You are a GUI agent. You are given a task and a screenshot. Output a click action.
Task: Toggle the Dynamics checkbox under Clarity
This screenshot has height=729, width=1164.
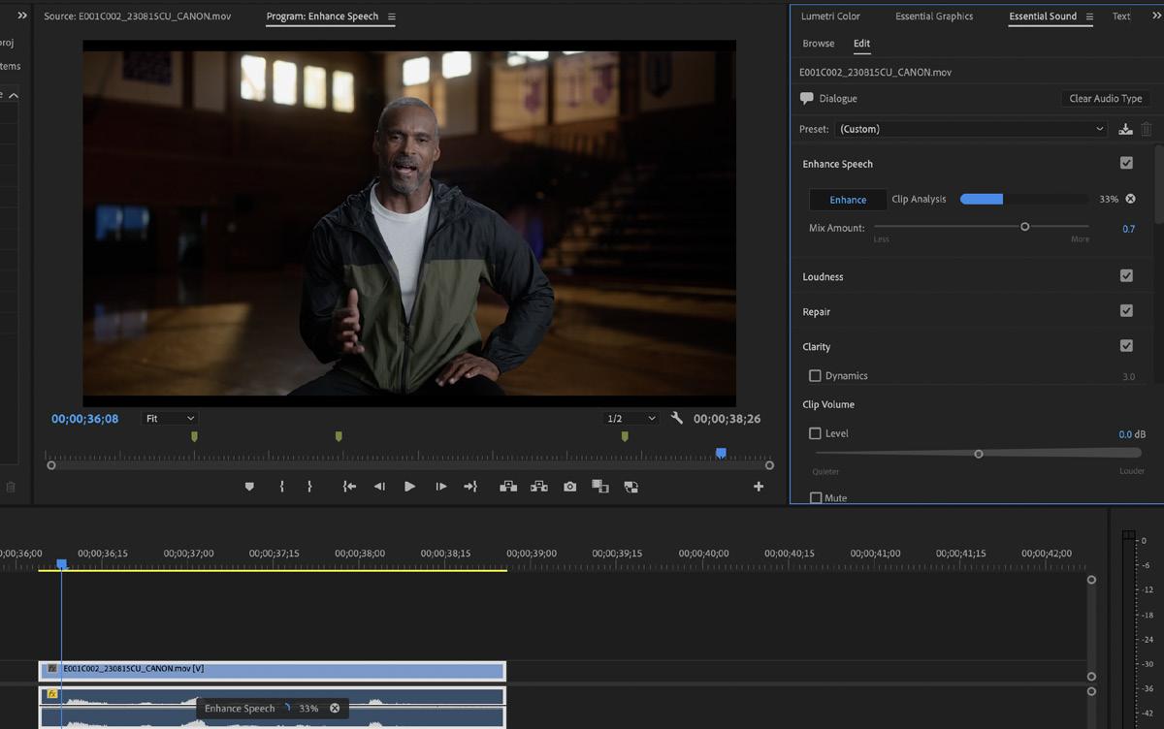[815, 375]
